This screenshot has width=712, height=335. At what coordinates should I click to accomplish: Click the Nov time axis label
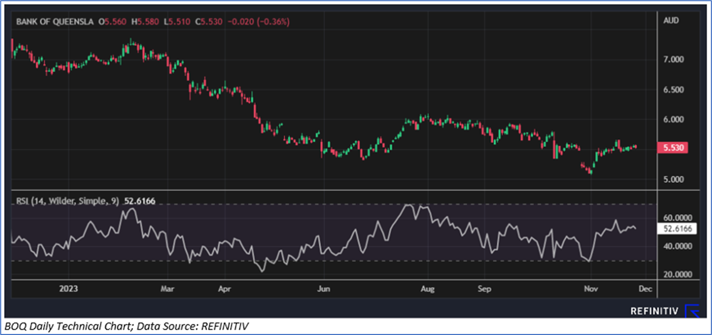click(591, 289)
